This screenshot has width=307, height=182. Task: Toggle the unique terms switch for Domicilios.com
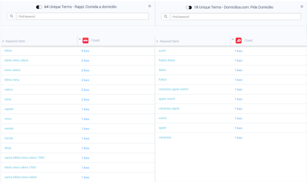pos(189,8)
